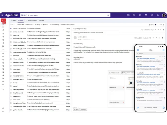Image resolution: width=167 pixels, height=125 pixels.
Task: Open the box icon left of calendar
Action: pyautogui.click(x=140, y=15)
